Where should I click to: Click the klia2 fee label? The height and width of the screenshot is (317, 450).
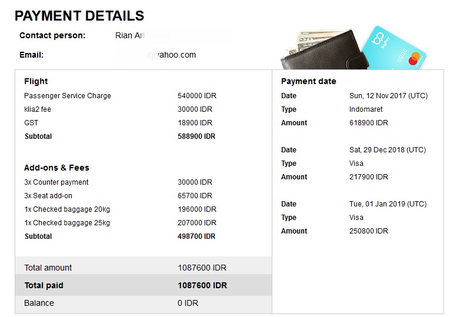point(38,109)
